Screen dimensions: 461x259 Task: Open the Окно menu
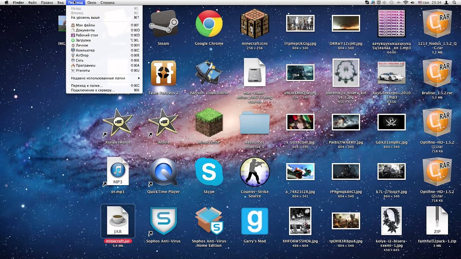91,3
